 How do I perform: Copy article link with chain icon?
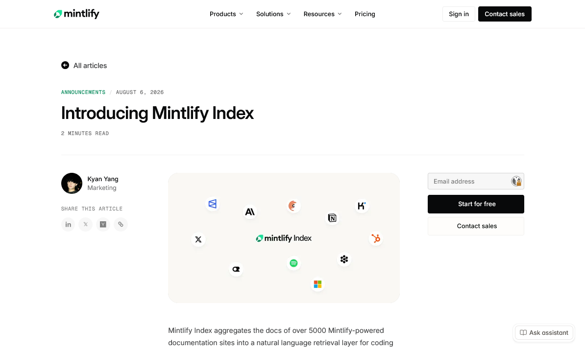pos(121,225)
